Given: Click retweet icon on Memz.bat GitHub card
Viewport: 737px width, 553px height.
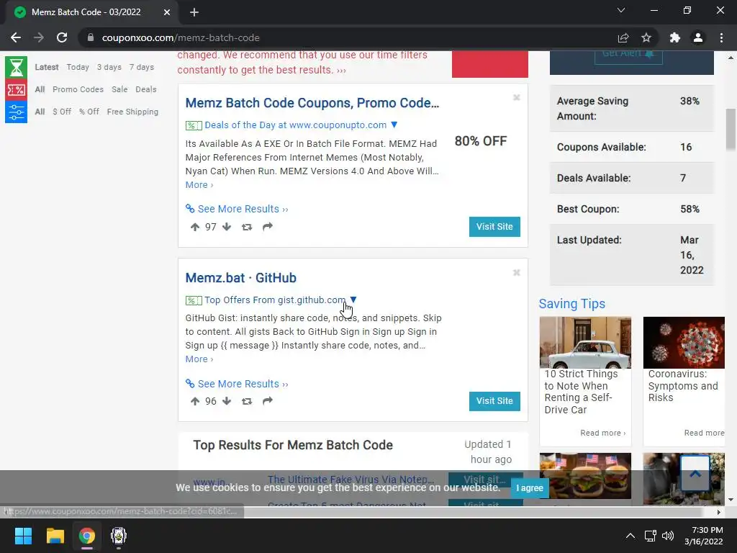Looking at the screenshot, I should point(247,401).
